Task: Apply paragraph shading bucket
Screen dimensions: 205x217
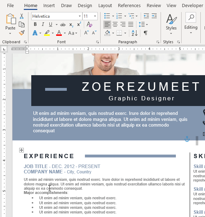Action: pyautogui.click(x=107, y=33)
